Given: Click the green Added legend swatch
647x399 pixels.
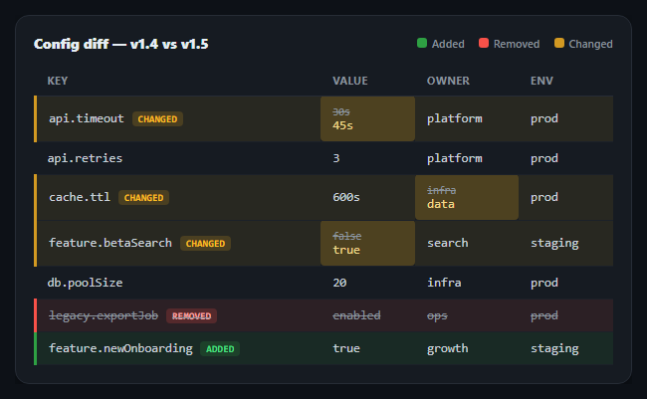Looking at the screenshot, I should (x=422, y=43).
